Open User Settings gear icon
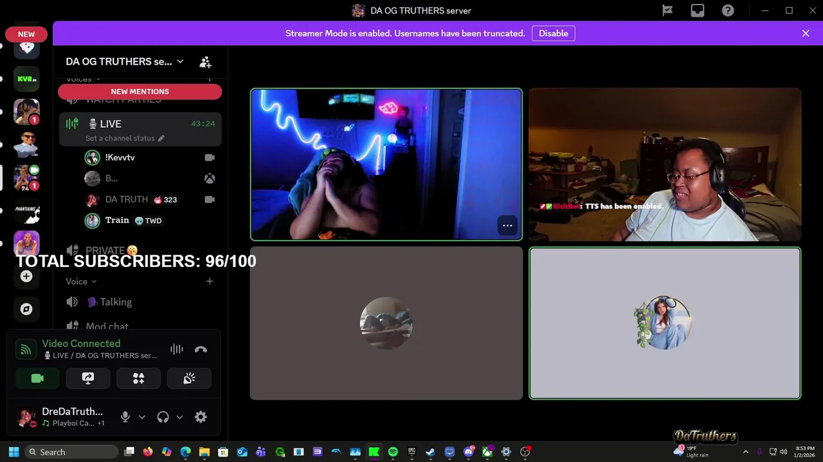Image resolution: width=823 pixels, height=462 pixels. (x=201, y=417)
